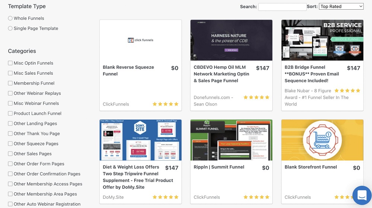This screenshot has height=208, width=372.
Task: Check Other Membership Area Pages checkbox
Action: coord(10,194)
